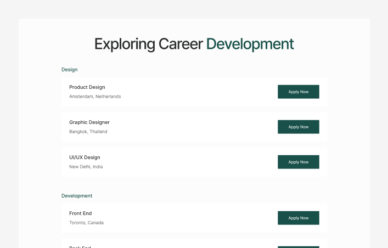Screen dimensions: 388x248
Task: Hit Apply Now on the Front End job
Action: tap(298, 218)
